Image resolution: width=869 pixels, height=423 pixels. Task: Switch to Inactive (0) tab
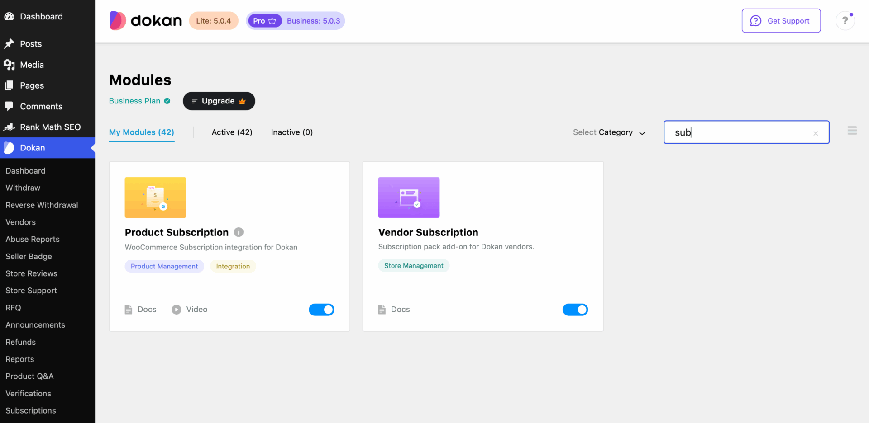(x=292, y=132)
